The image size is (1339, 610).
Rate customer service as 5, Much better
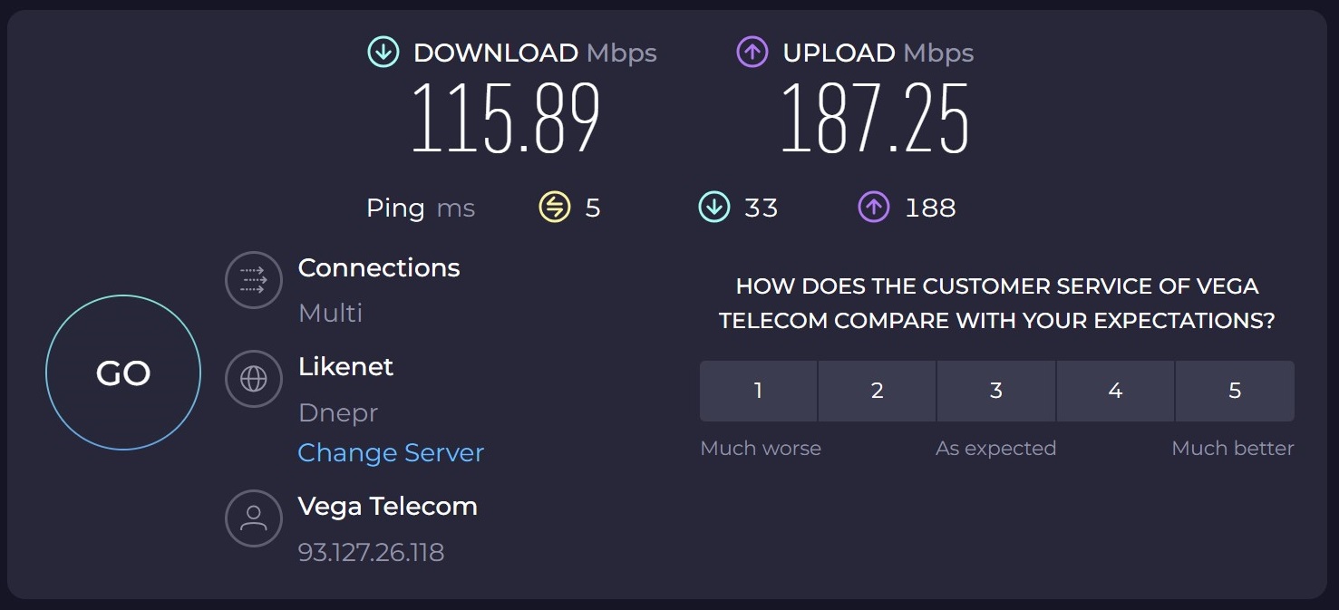coord(1235,391)
